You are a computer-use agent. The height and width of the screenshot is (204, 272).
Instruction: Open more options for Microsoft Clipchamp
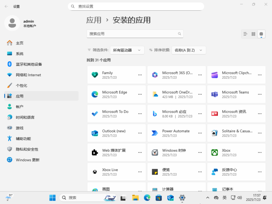(260, 75)
